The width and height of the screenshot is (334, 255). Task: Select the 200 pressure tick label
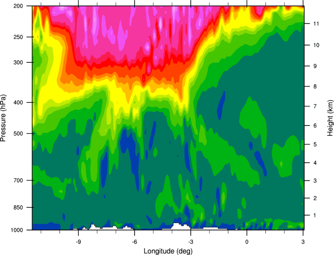pos(18,6)
